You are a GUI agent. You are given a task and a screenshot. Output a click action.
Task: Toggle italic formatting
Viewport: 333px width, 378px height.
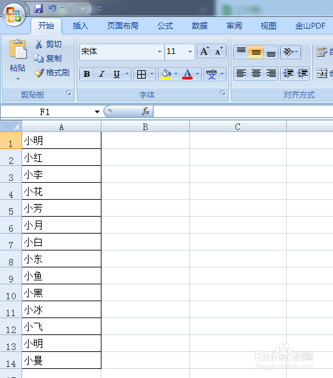(102, 74)
